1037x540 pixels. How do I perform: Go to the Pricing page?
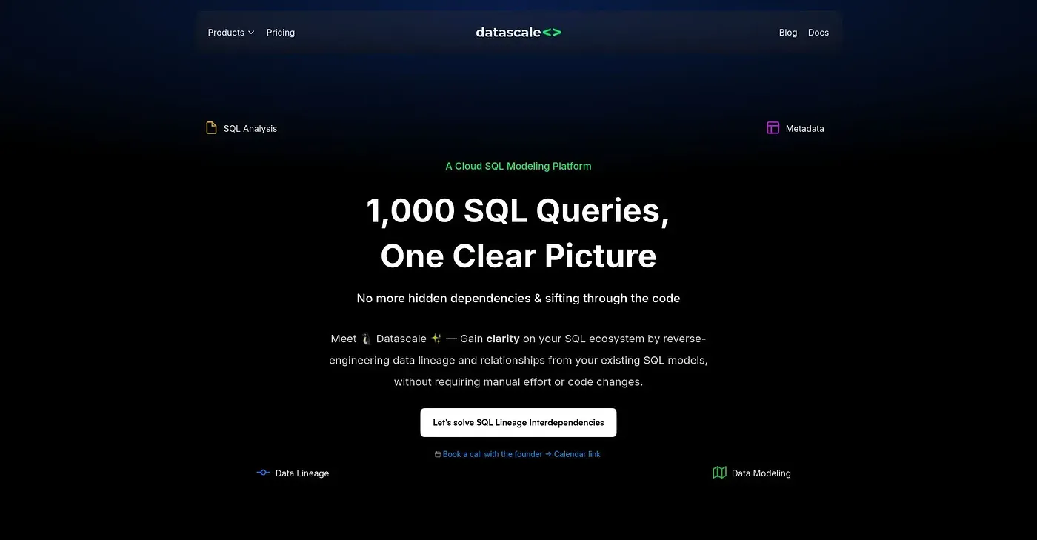click(281, 33)
